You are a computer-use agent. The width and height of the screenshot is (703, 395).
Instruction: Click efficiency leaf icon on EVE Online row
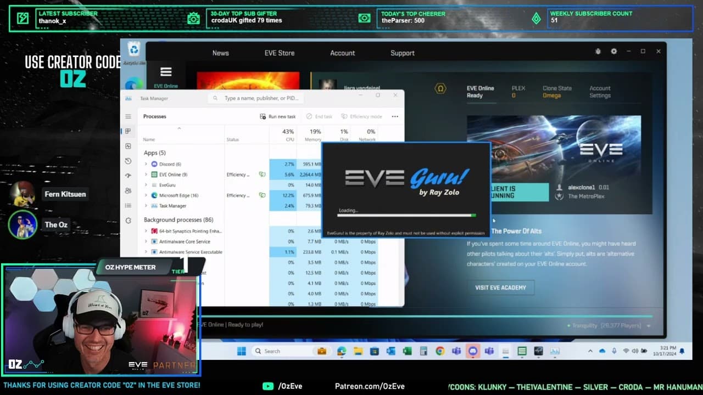262,174
